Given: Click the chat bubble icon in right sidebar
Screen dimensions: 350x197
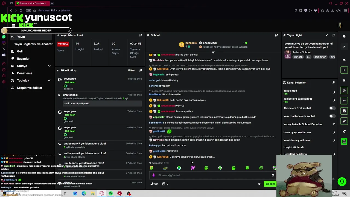Looking at the screenshot, I should pyautogui.click(x=344, y=91).
